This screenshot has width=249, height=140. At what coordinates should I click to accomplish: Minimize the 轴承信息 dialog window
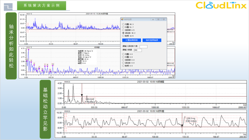153,19
